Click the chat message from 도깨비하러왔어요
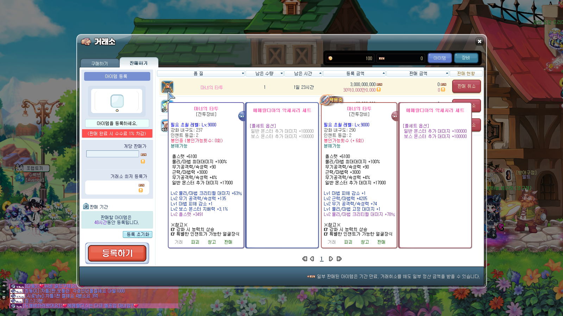This screenshot has width=563, height=316. point(81,306)
